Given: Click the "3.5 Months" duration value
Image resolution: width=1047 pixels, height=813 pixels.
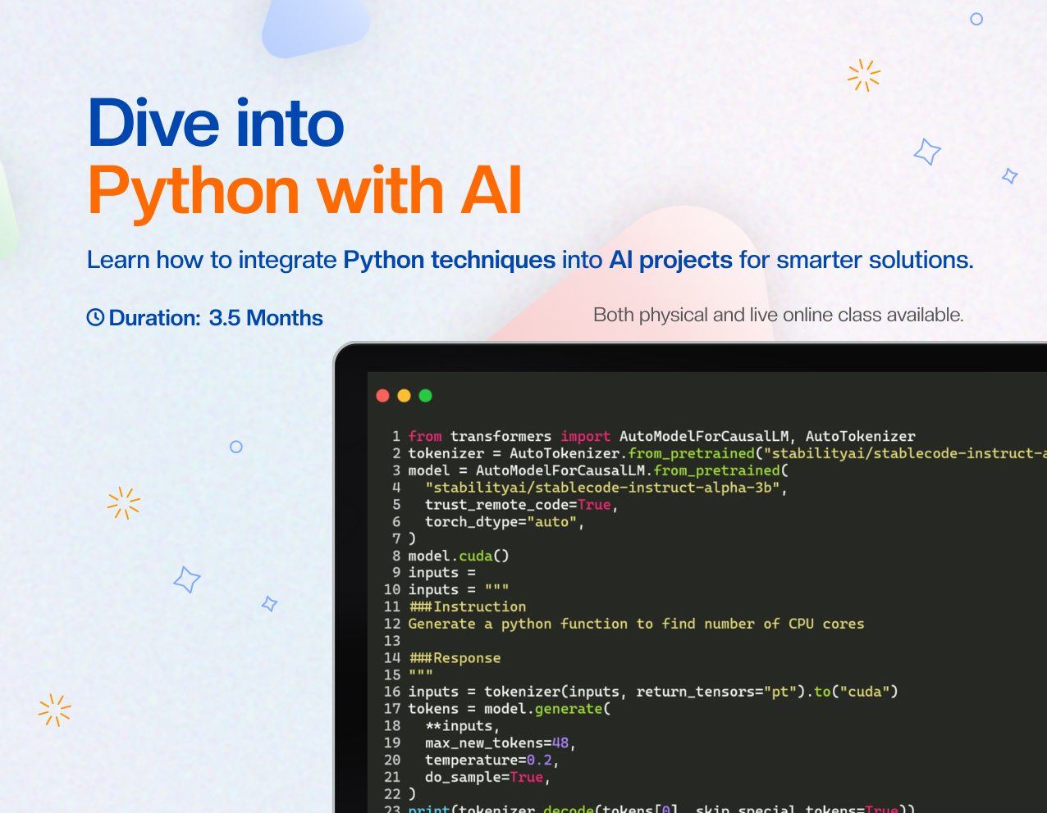Looking at the screenshot, I should pyautogui.click(x=266, y=318).
